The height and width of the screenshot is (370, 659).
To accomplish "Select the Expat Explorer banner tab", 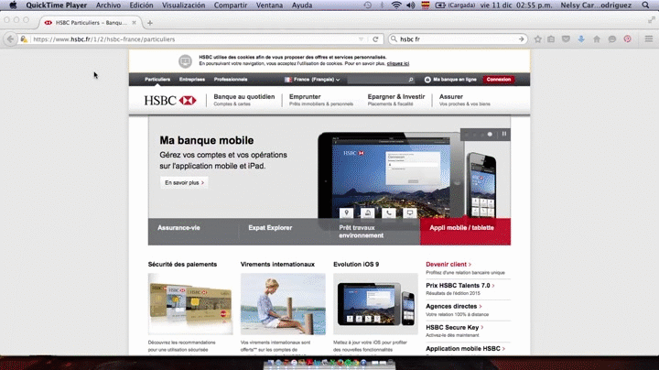I will 270,227.
